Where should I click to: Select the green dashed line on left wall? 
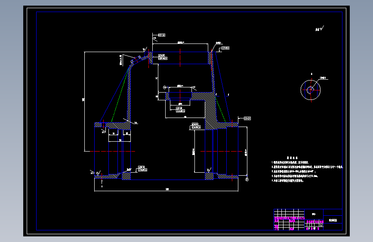[x=120, y=95]
